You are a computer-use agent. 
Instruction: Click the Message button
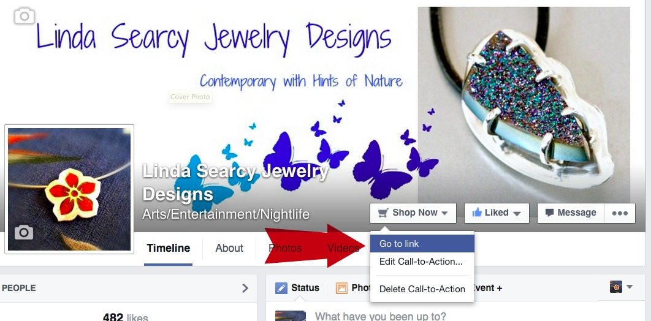pos(571,213)
